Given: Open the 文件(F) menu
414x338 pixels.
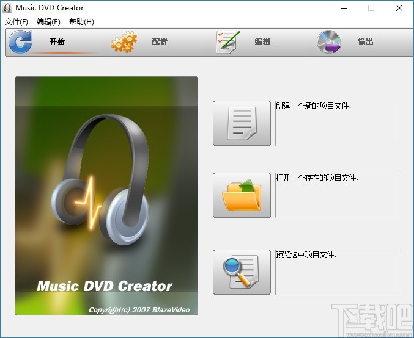Looking at the screenshot, I should pos(17,22).
